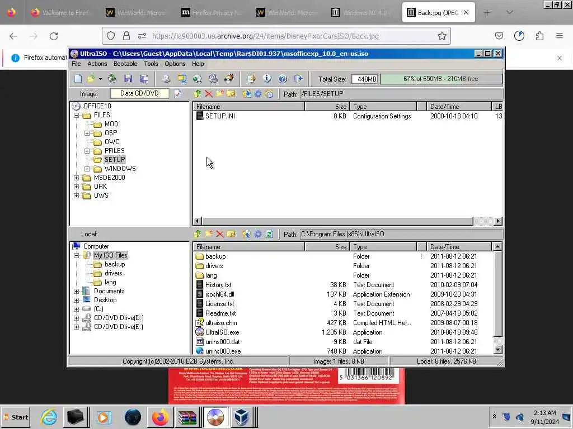This screenshot has height=429, width=573.
Task: Click the Data CD/DVD image type box
Action: [x=139, y=93]
